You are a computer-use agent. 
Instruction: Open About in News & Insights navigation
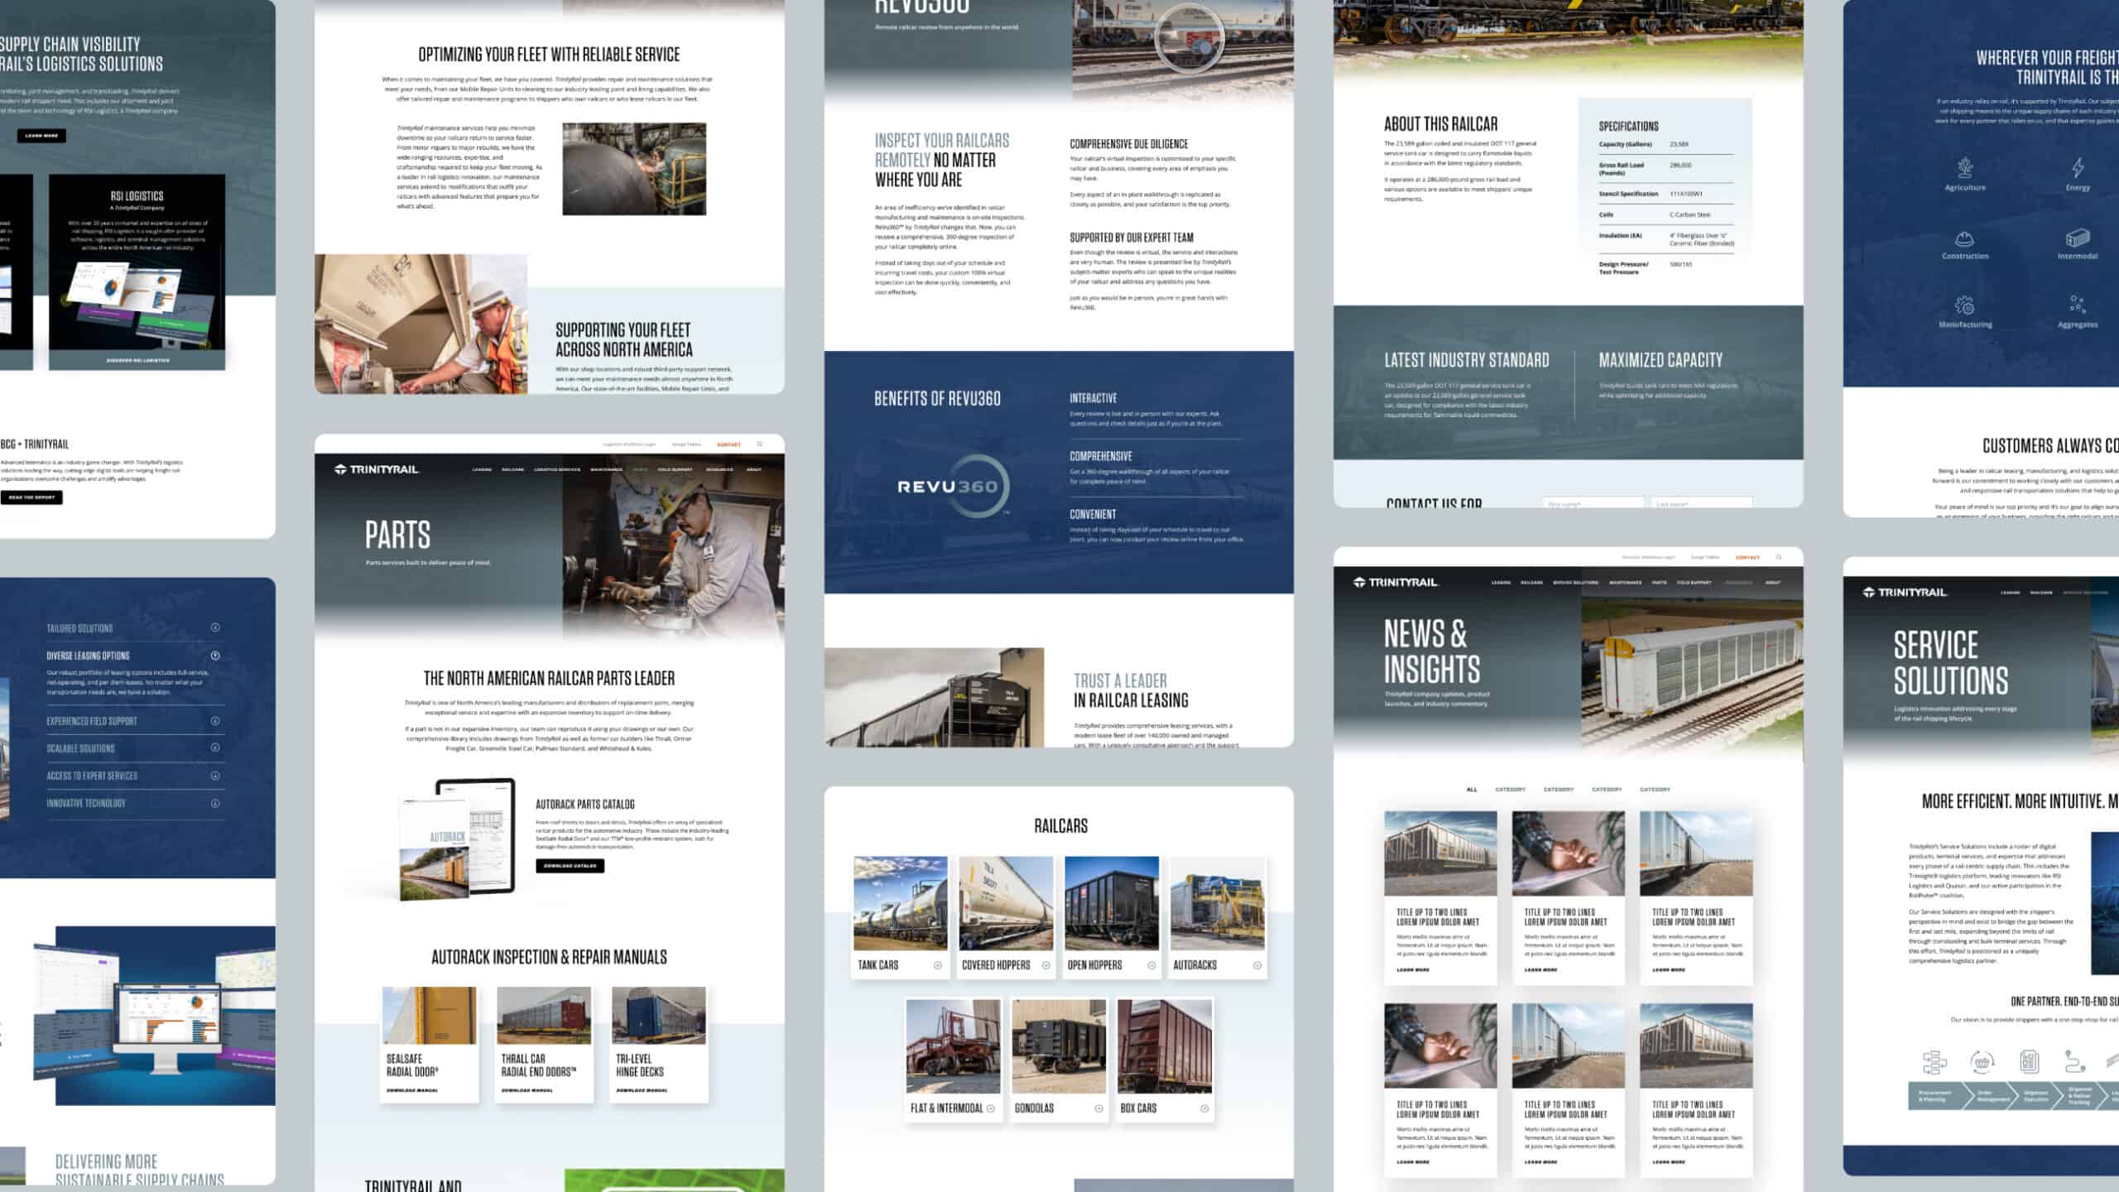[x=1772, y=583]
